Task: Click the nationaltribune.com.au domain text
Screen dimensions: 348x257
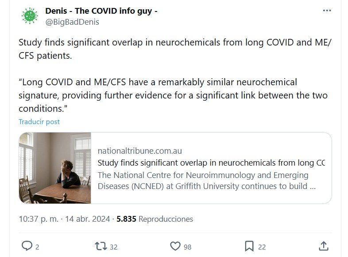Action: (139, 151)
